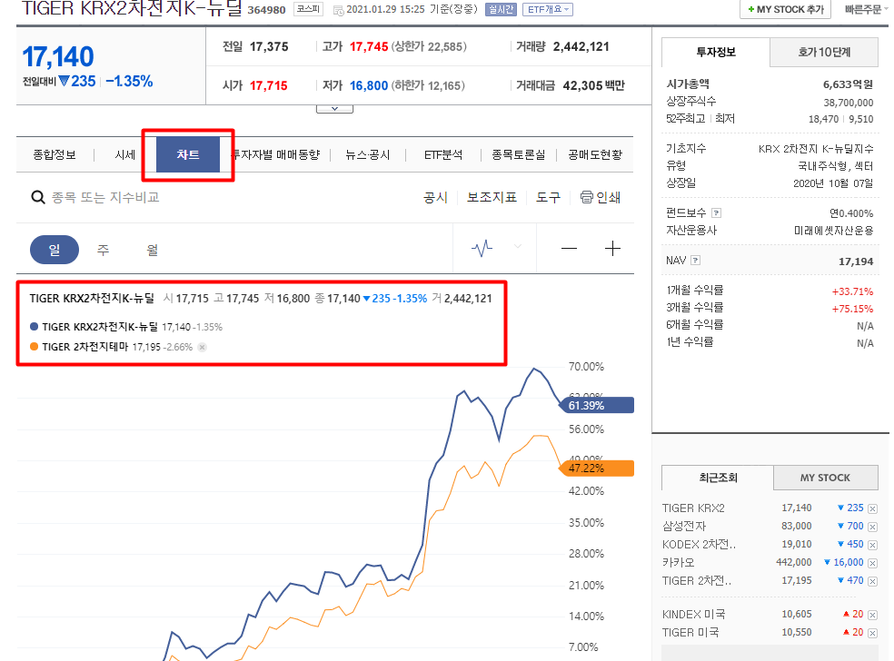
Task: Click the 미래에셋자산운용 manager text
Action: (833, 231)
